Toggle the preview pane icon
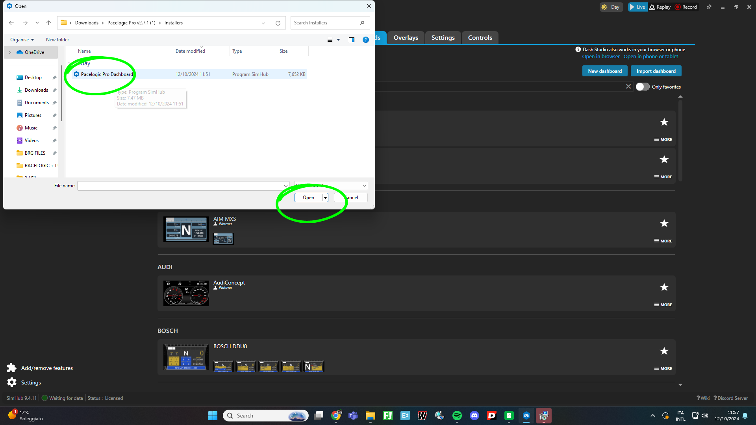 [x=352, y=40]
